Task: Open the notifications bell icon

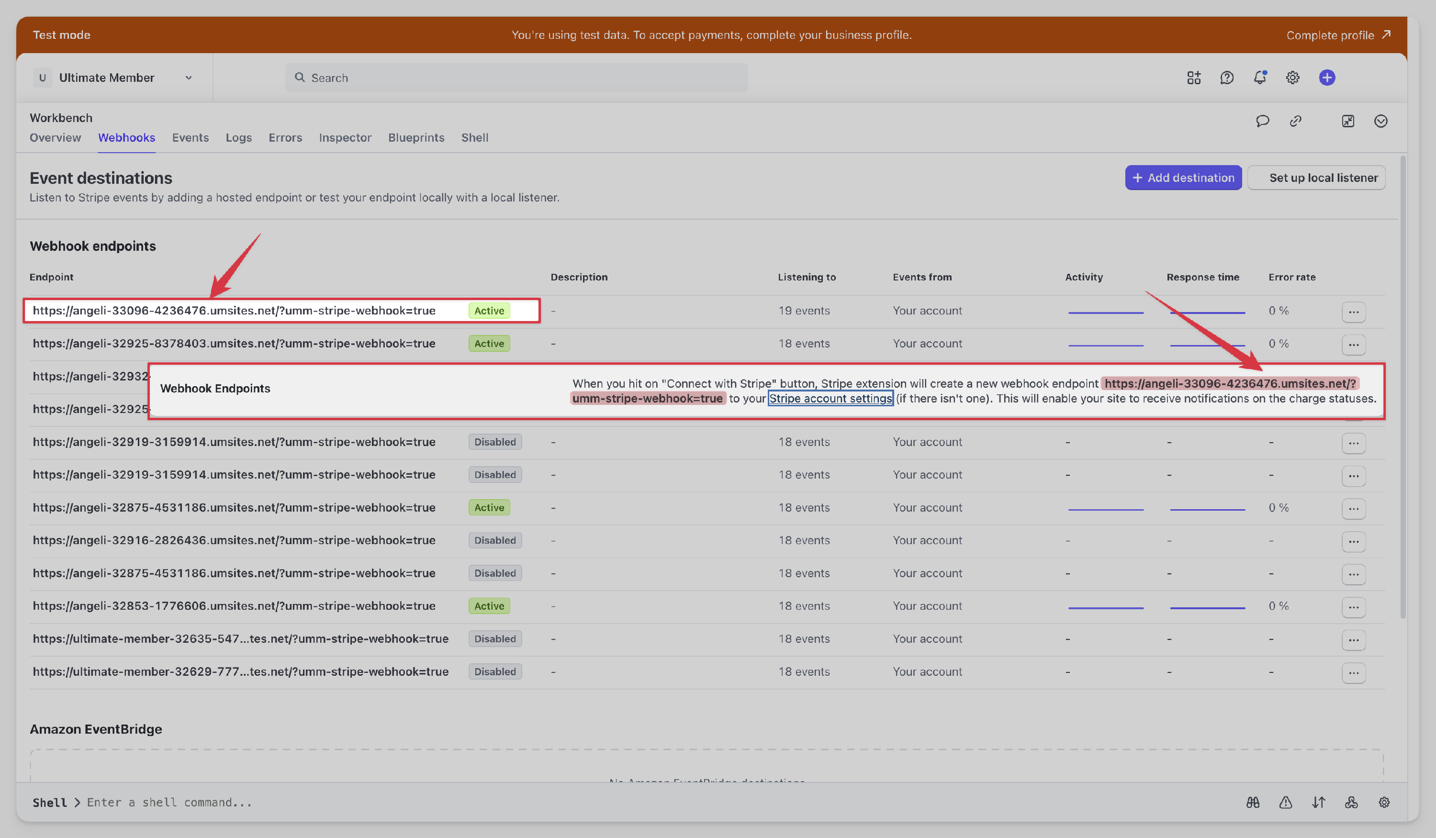Action: tap(1260, 78)
